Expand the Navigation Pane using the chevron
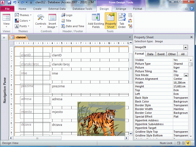The width and height of the screenshot is (196, 147). (4, 38)
